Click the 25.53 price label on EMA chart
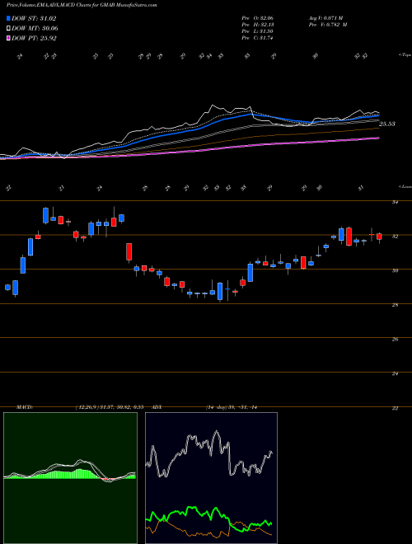The image size is (412, 544). click(x=387, y=124)
